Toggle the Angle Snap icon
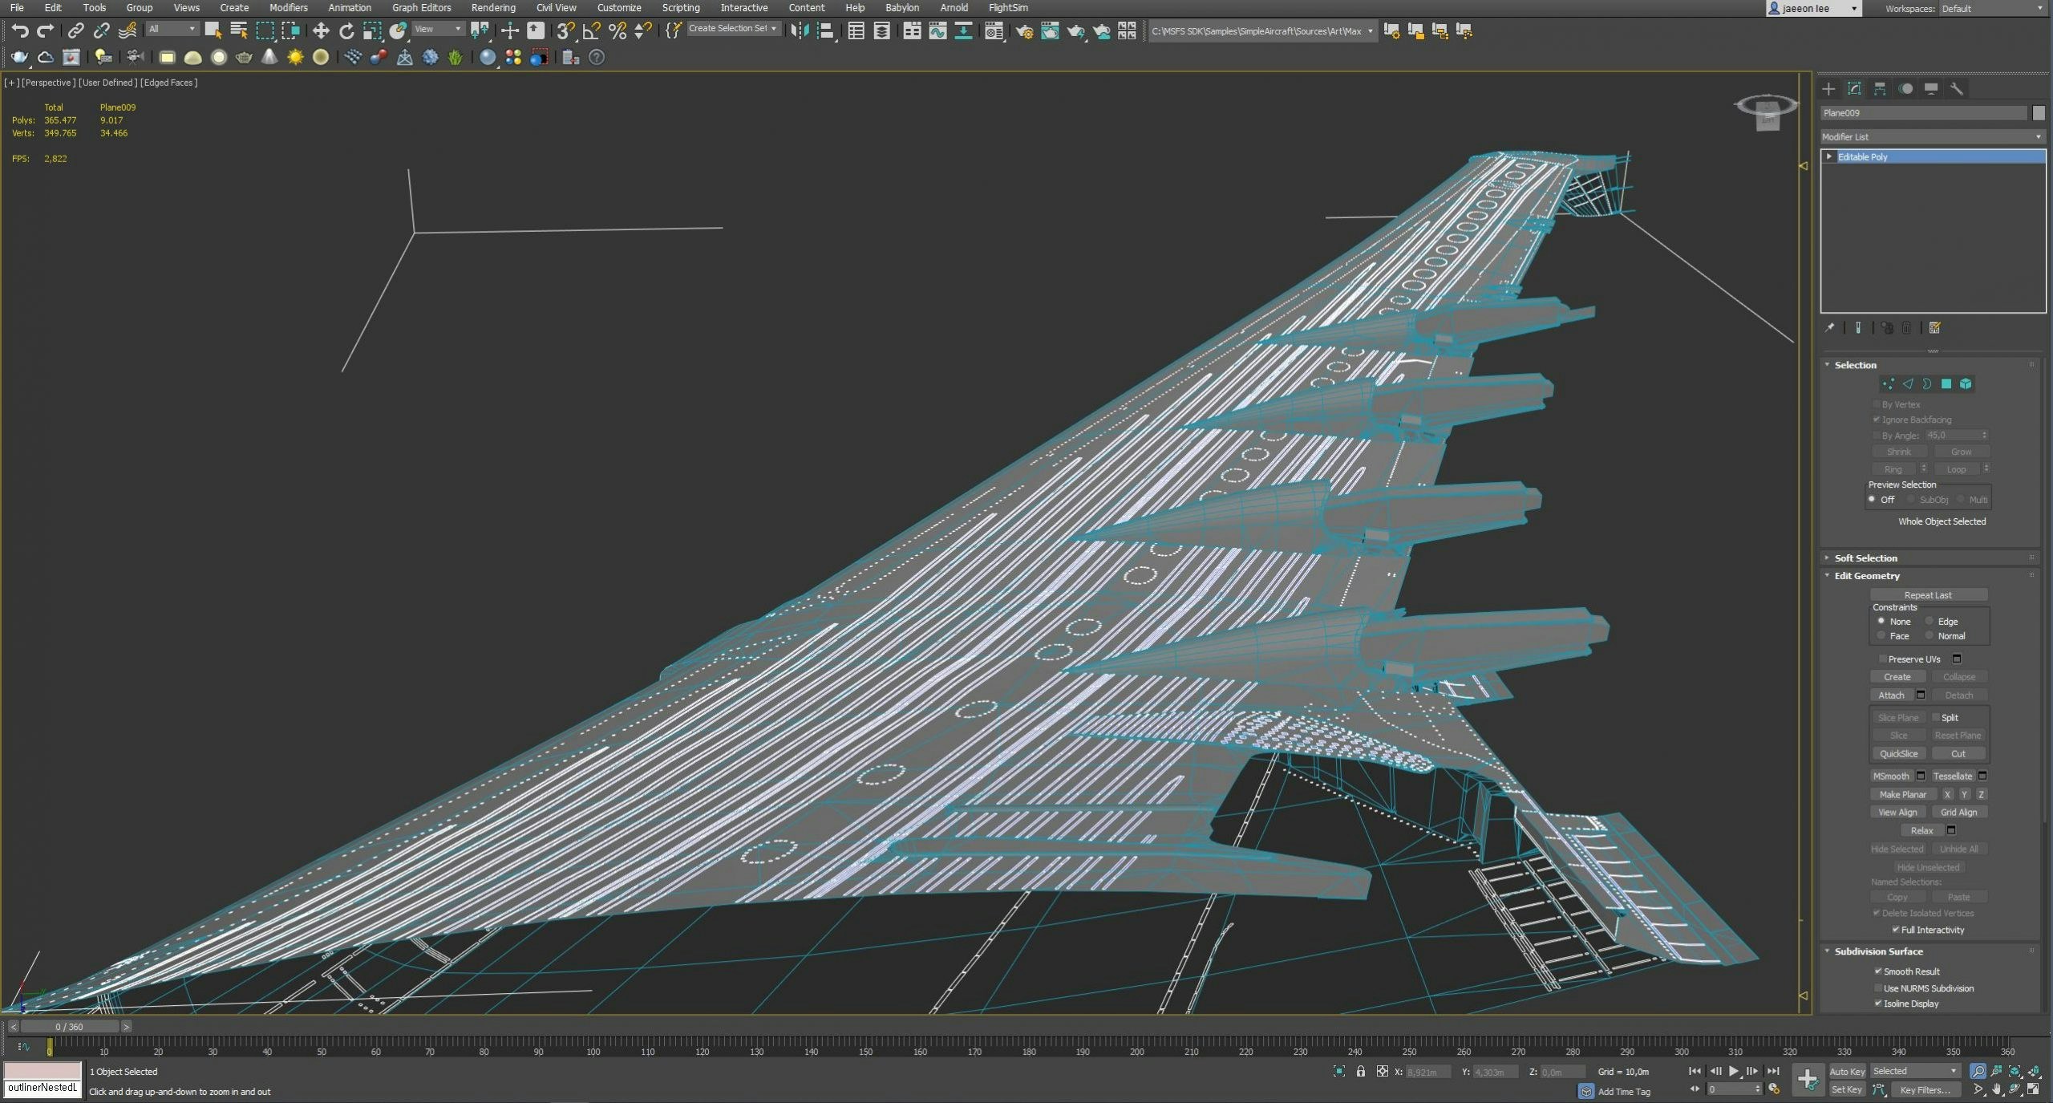 (x=591, y=31)
